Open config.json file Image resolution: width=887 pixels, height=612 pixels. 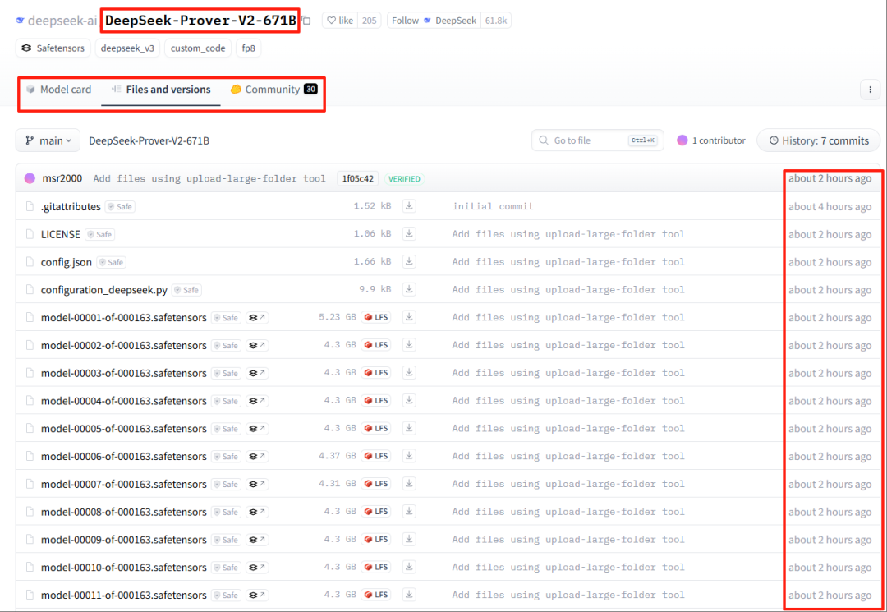(67, 262)
